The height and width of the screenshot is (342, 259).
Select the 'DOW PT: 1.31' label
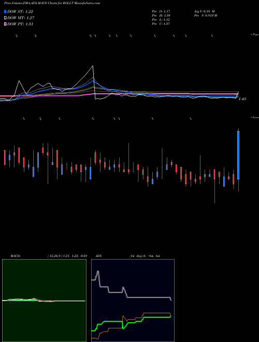[x=20, y=24]
